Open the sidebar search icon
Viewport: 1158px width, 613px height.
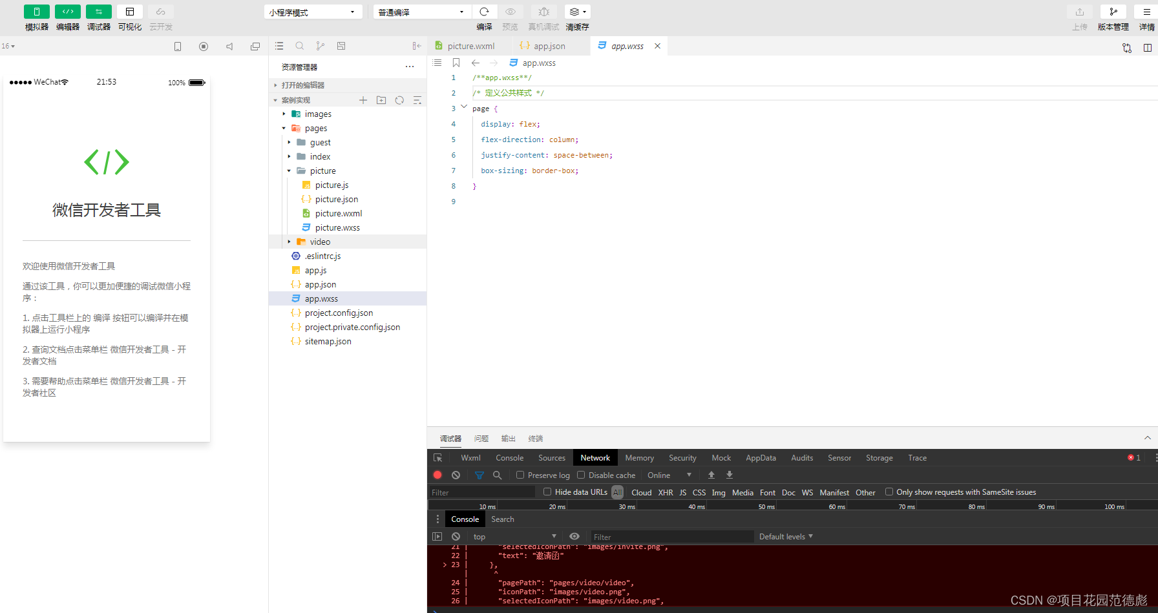(x=300, y=46)
